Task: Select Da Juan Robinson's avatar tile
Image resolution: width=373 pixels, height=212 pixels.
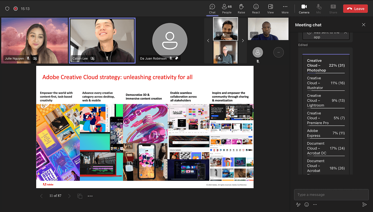Action: [170, 41]
